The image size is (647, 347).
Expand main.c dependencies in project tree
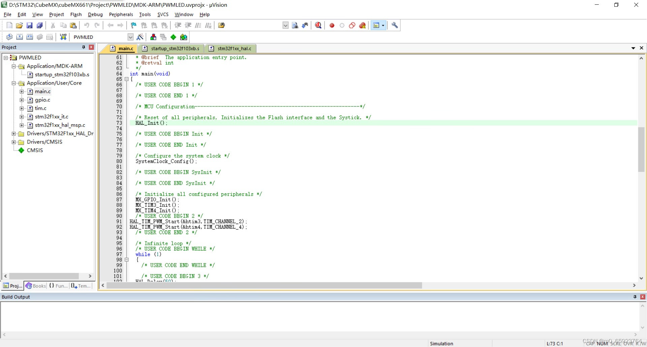[22, 91]
